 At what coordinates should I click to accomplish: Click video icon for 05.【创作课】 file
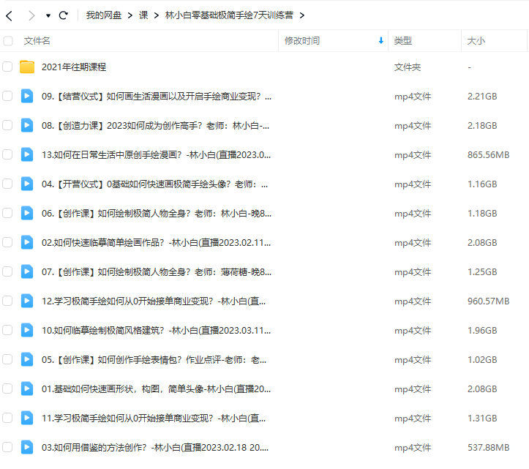[27, 359]
